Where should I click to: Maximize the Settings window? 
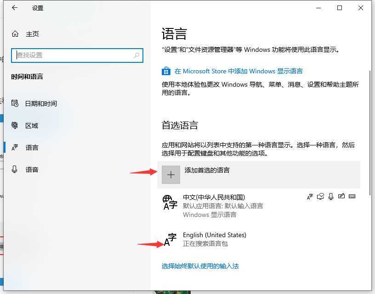[339, 8]
